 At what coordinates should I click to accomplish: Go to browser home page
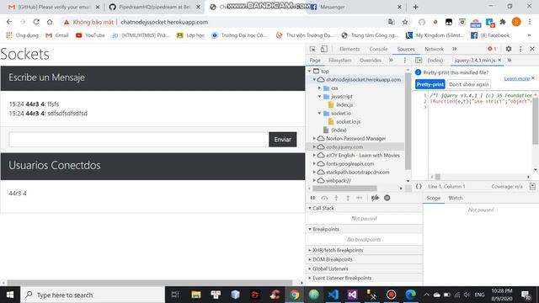click(50, 22)
